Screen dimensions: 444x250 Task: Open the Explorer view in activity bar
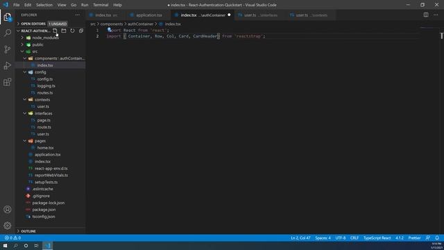click(x=8, y=17)
